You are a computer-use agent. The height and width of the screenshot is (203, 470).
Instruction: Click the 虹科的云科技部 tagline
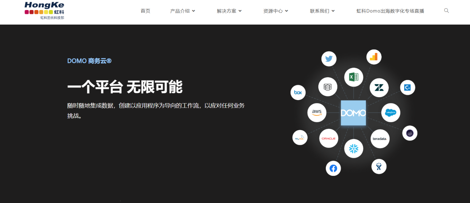(52, 18)
